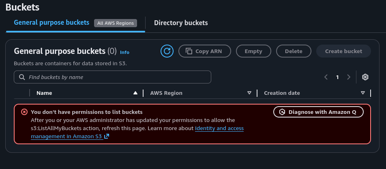Toggle AWS Region column sort arrow
Screen dimensions: 386x169
click(x=249, y=93)
